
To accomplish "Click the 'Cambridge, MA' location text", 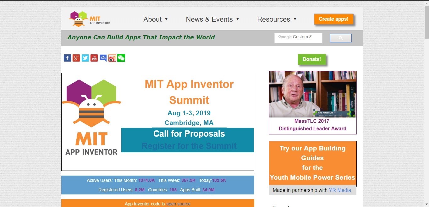I will click(189, 123).
